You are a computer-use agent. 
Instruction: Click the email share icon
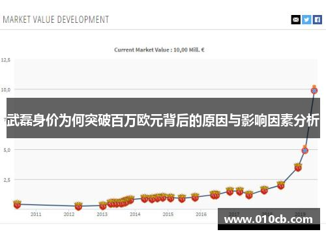296,20
